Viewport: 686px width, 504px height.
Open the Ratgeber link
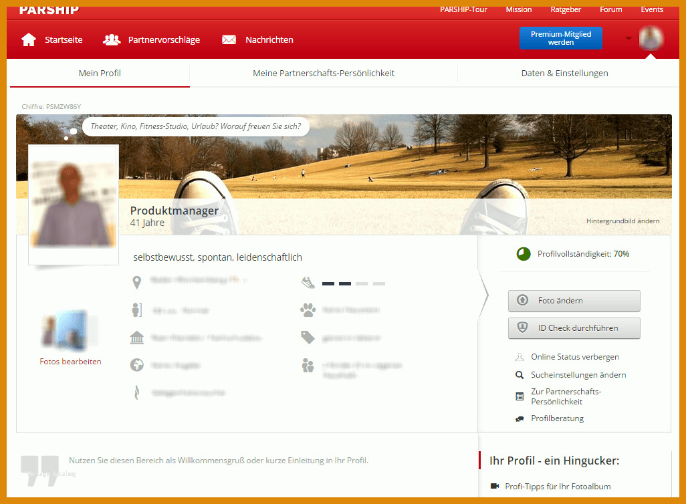coord(566,9)
